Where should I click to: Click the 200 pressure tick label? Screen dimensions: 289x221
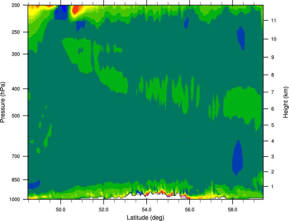(x=16, y=5)
